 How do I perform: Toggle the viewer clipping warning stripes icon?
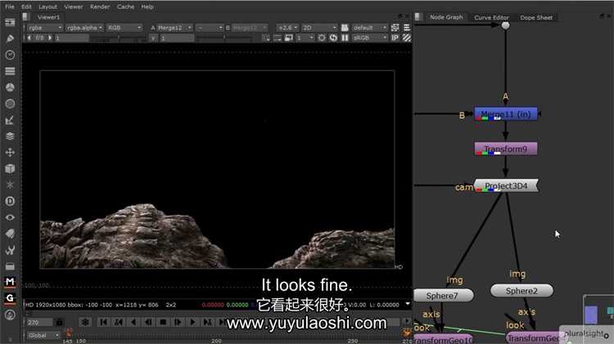407,38
